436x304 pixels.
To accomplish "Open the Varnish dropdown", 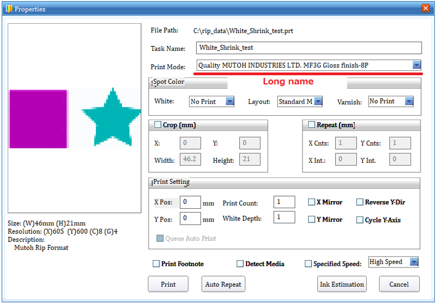I will point(409,101).
